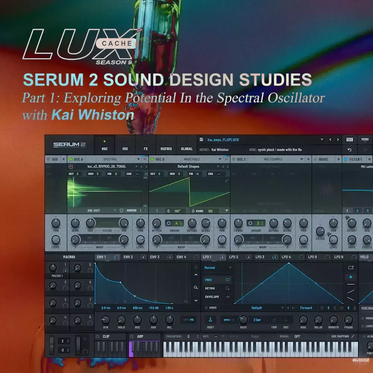373x373 pixels.
Task: Click LFO host anchor icon
Action: (x=210, y=320)
